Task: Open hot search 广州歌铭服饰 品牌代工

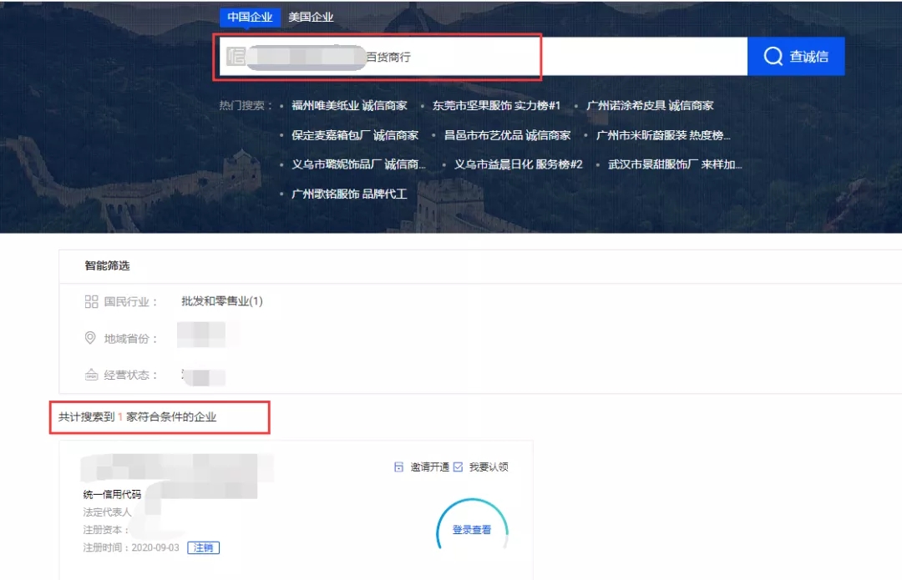Action: 349,194
